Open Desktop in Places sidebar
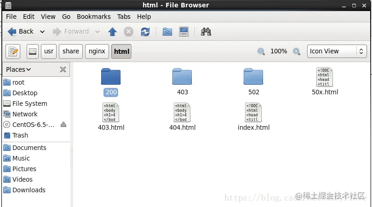The width and height of the screenshot is (372, 207). point(36,93)
